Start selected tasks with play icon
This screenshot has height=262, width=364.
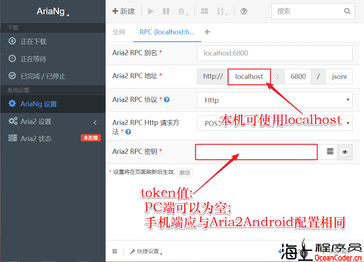(151, 11)
